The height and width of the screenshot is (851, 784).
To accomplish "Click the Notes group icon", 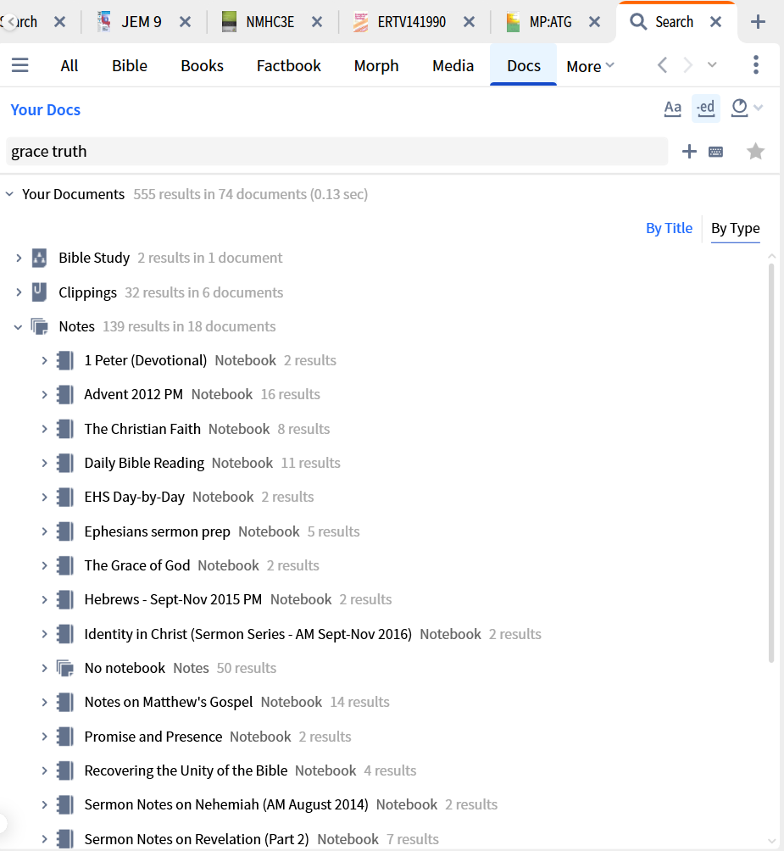I will (x=39, y=326).
